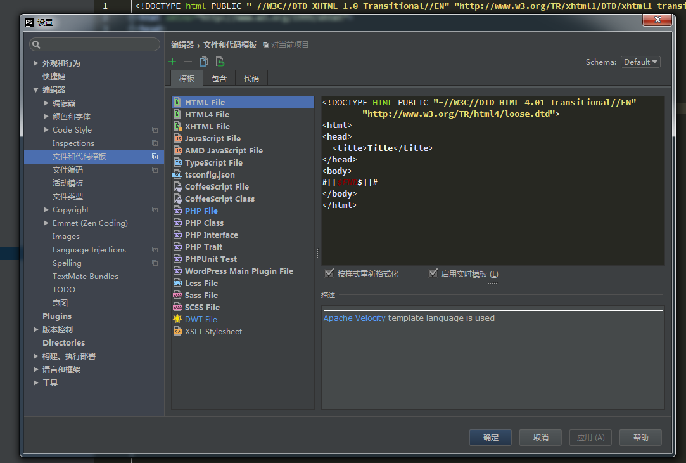Image resolution: width=686 pixels, height=463 pixels.
Task: Click the XSLT Stylesheet template icon
Action: (x=177, y=331)
